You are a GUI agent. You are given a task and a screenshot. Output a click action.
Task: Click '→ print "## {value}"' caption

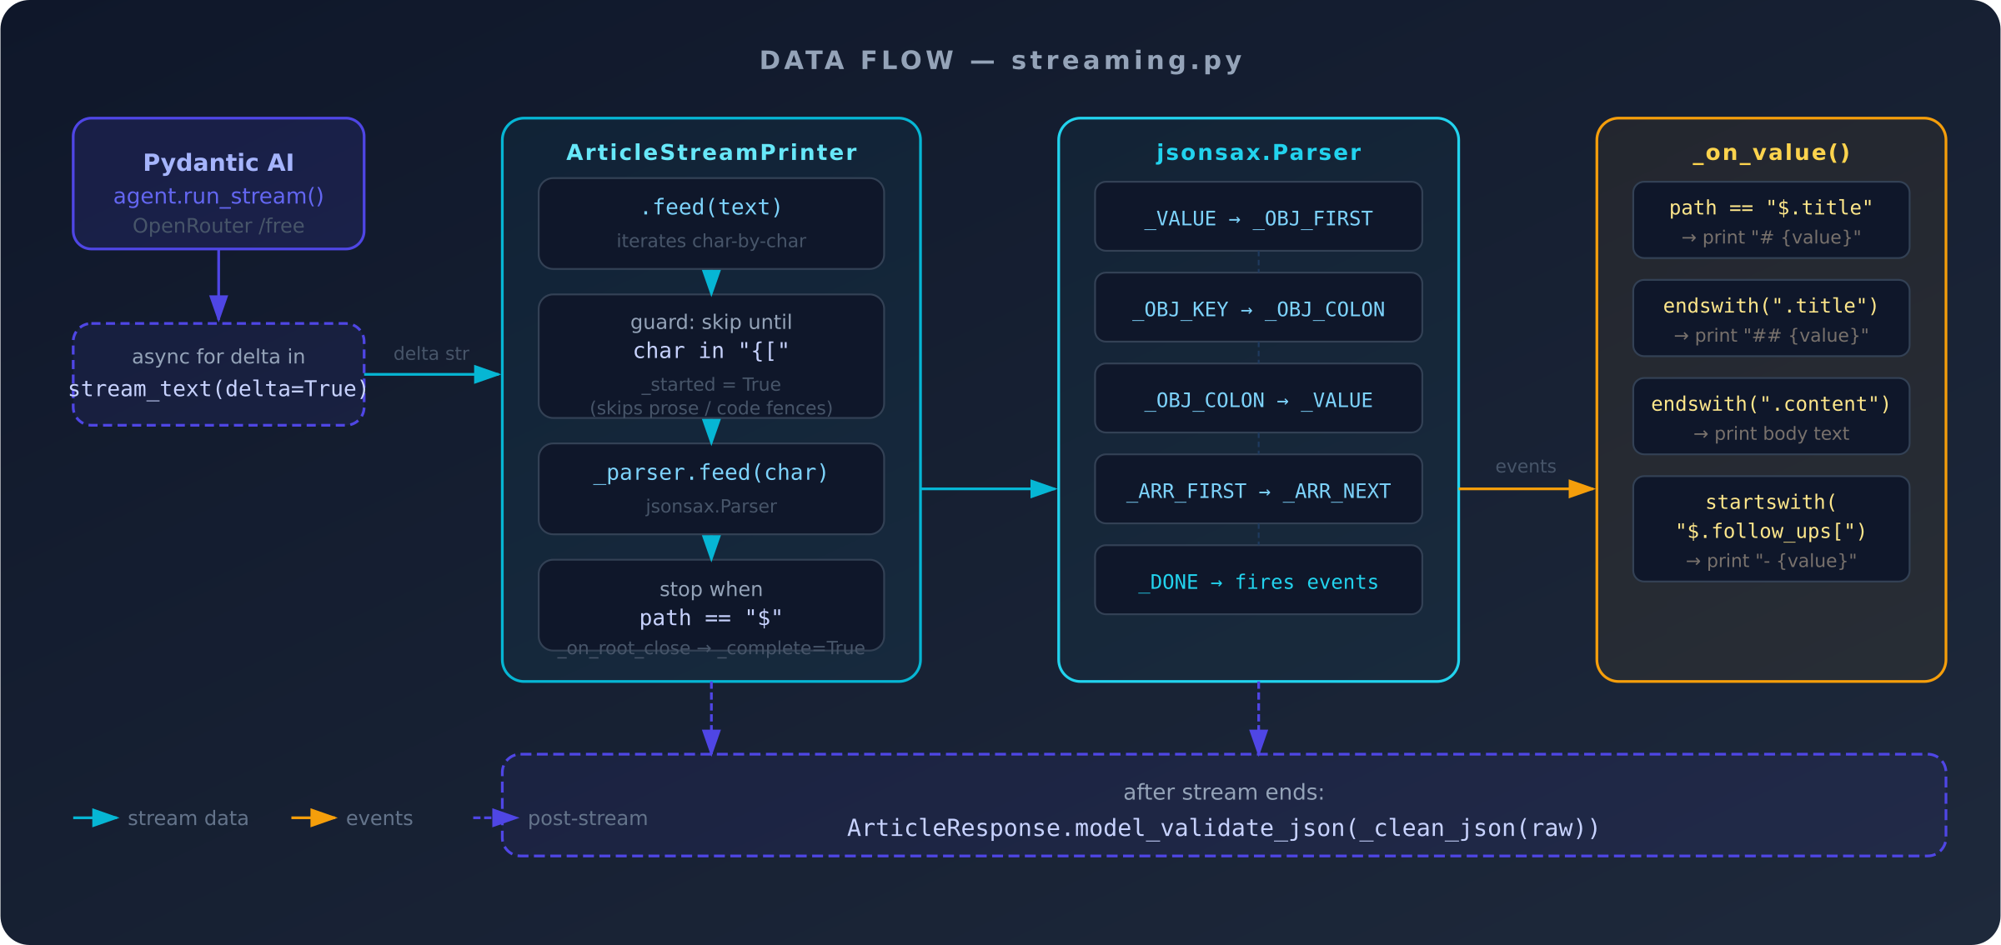tap(1772, 336)
